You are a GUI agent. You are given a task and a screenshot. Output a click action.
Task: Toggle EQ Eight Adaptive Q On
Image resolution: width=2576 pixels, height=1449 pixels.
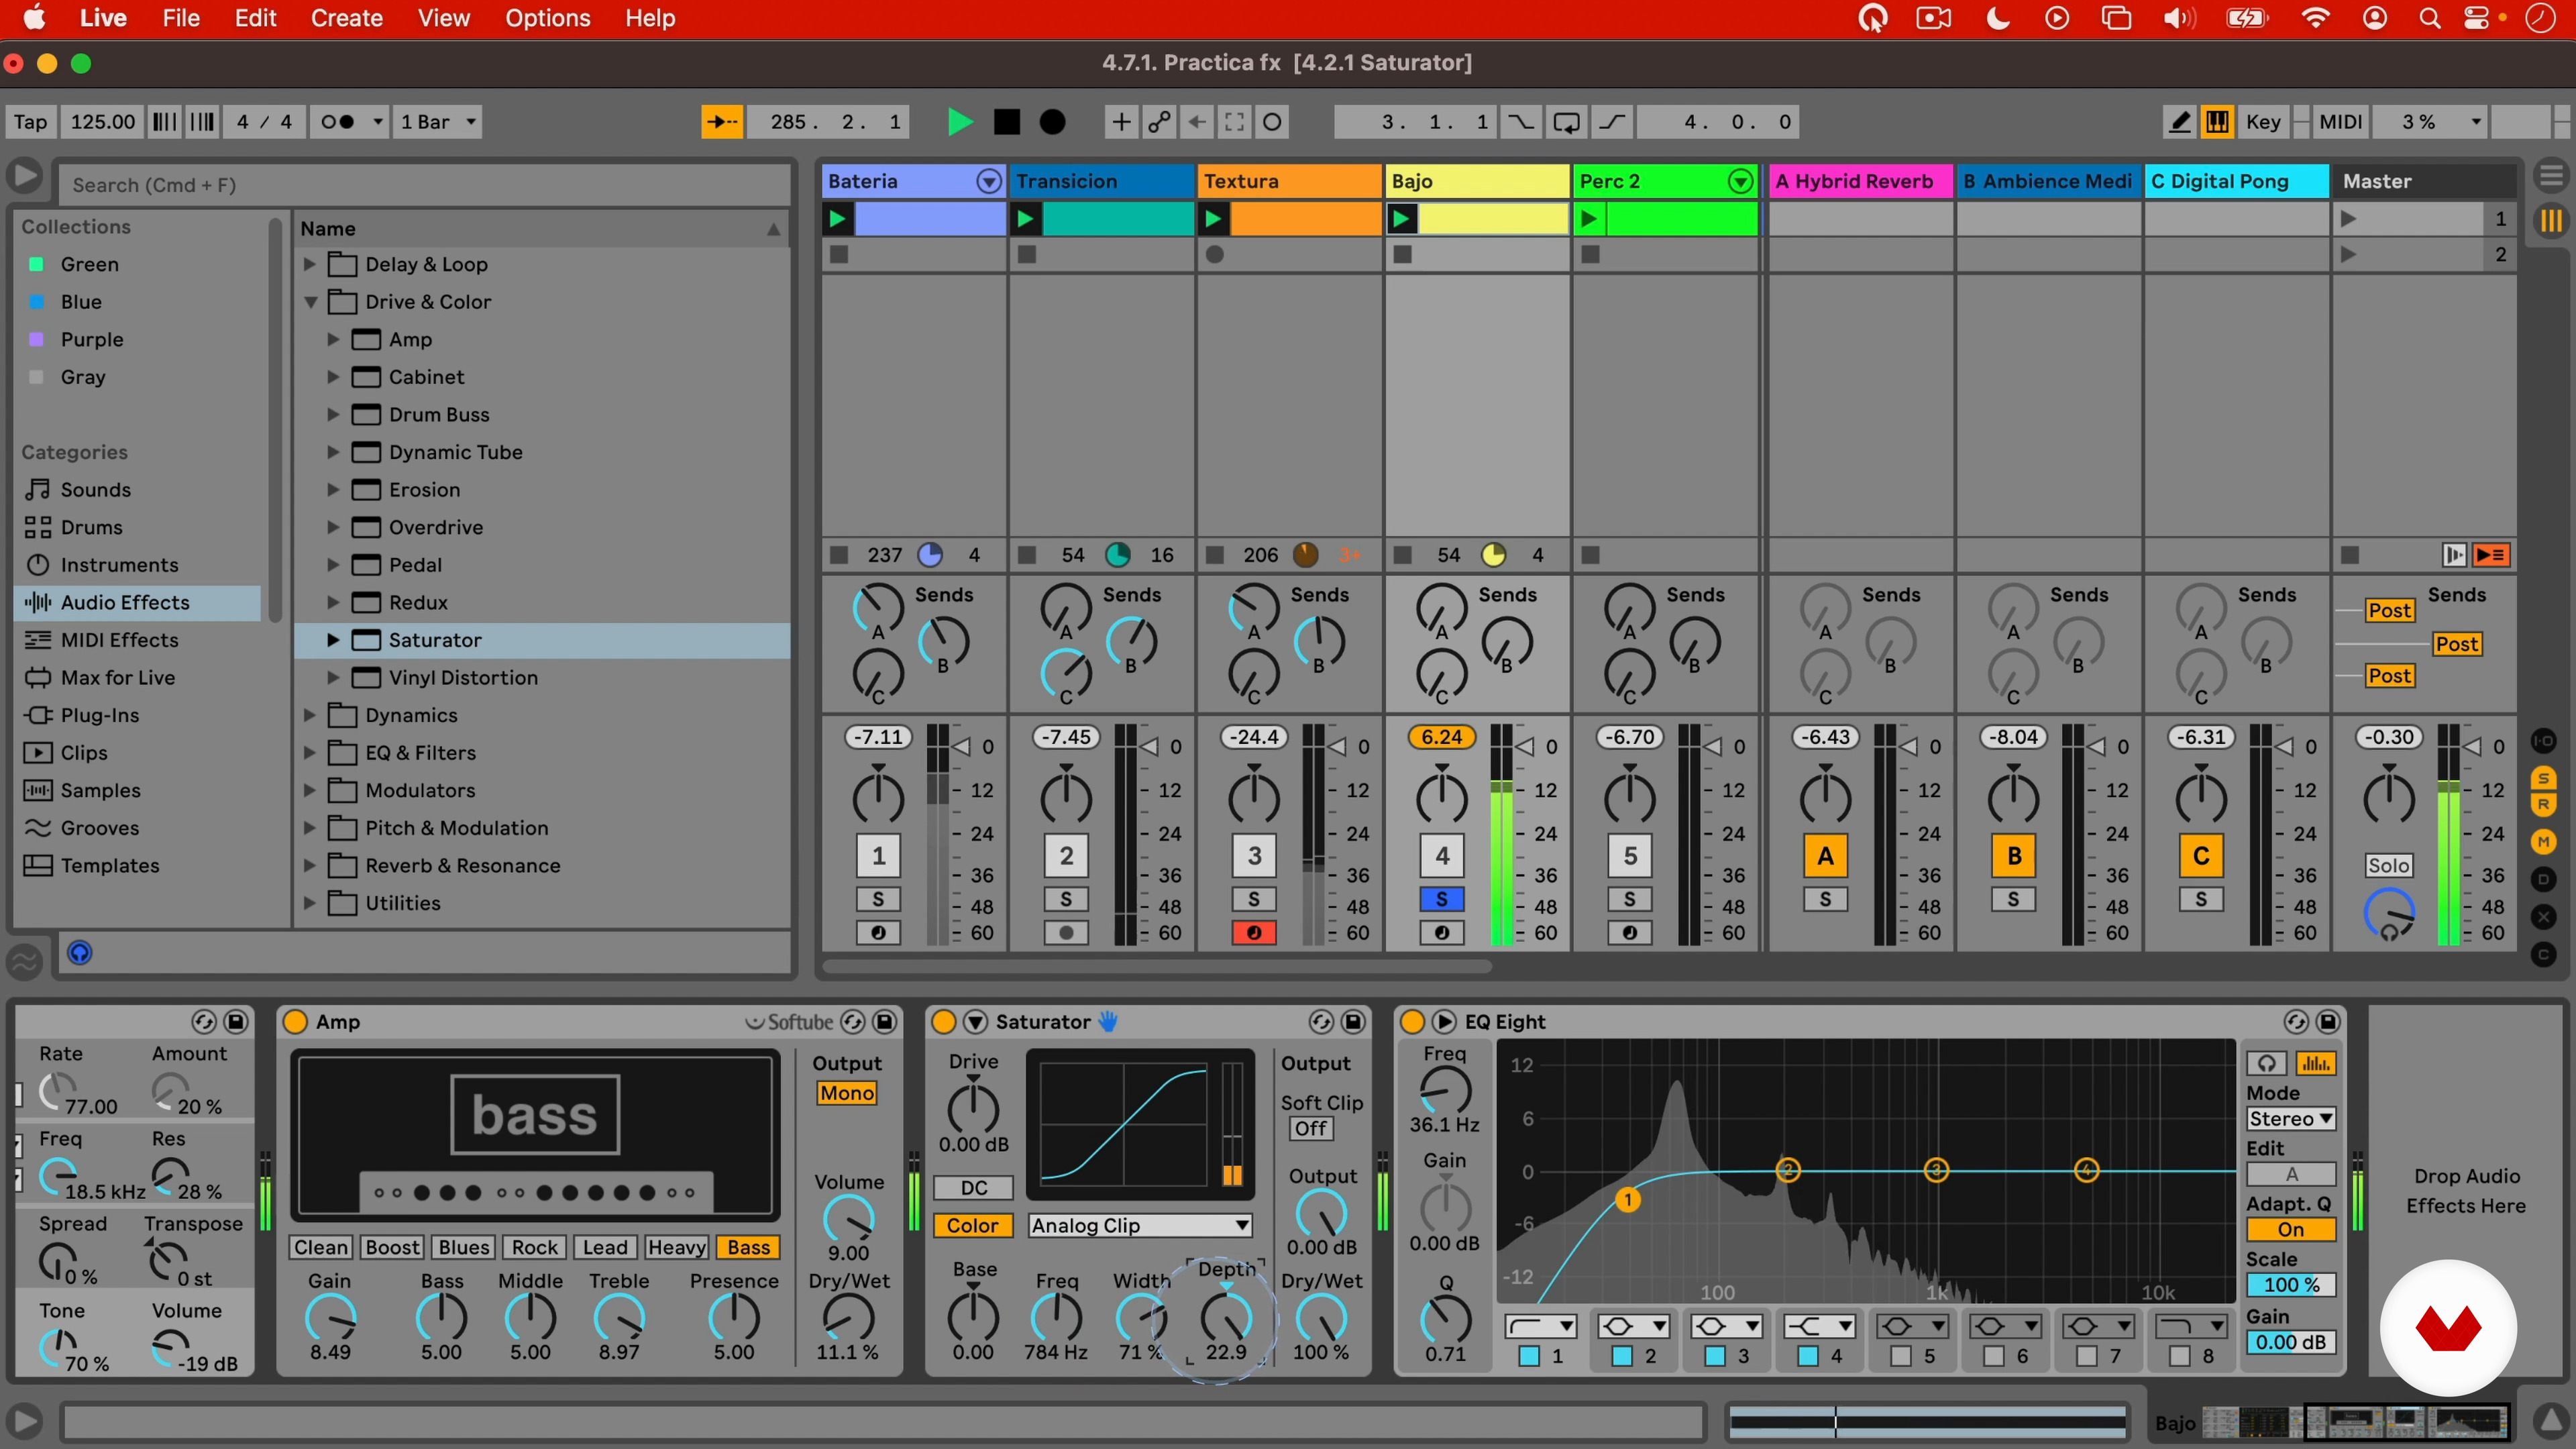(x=2291, y=1230)
